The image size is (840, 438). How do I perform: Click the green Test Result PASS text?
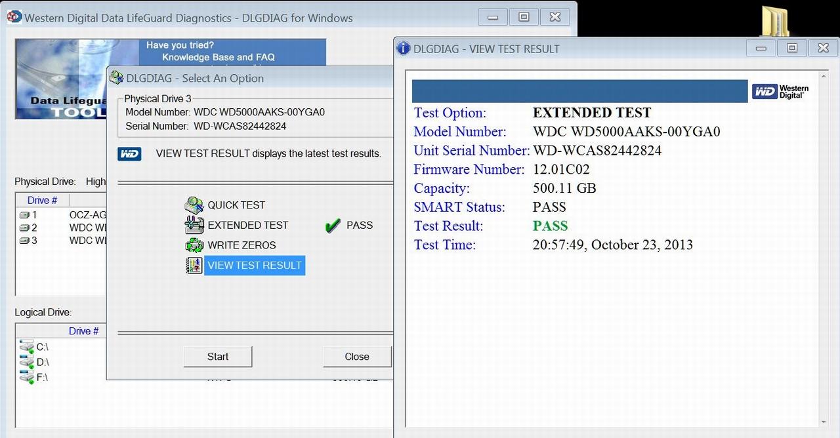pyautogui.click(x=550, y=226)
